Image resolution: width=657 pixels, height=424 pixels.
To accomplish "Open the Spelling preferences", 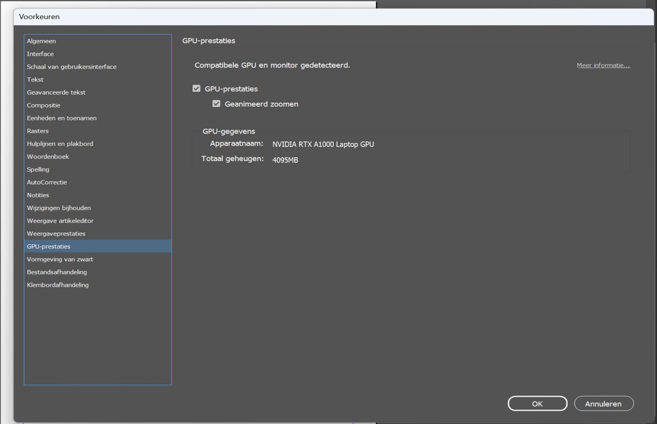I will (x=38, y=169).
